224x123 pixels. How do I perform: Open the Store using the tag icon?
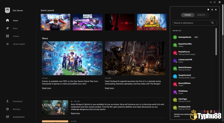coord(8,28)
